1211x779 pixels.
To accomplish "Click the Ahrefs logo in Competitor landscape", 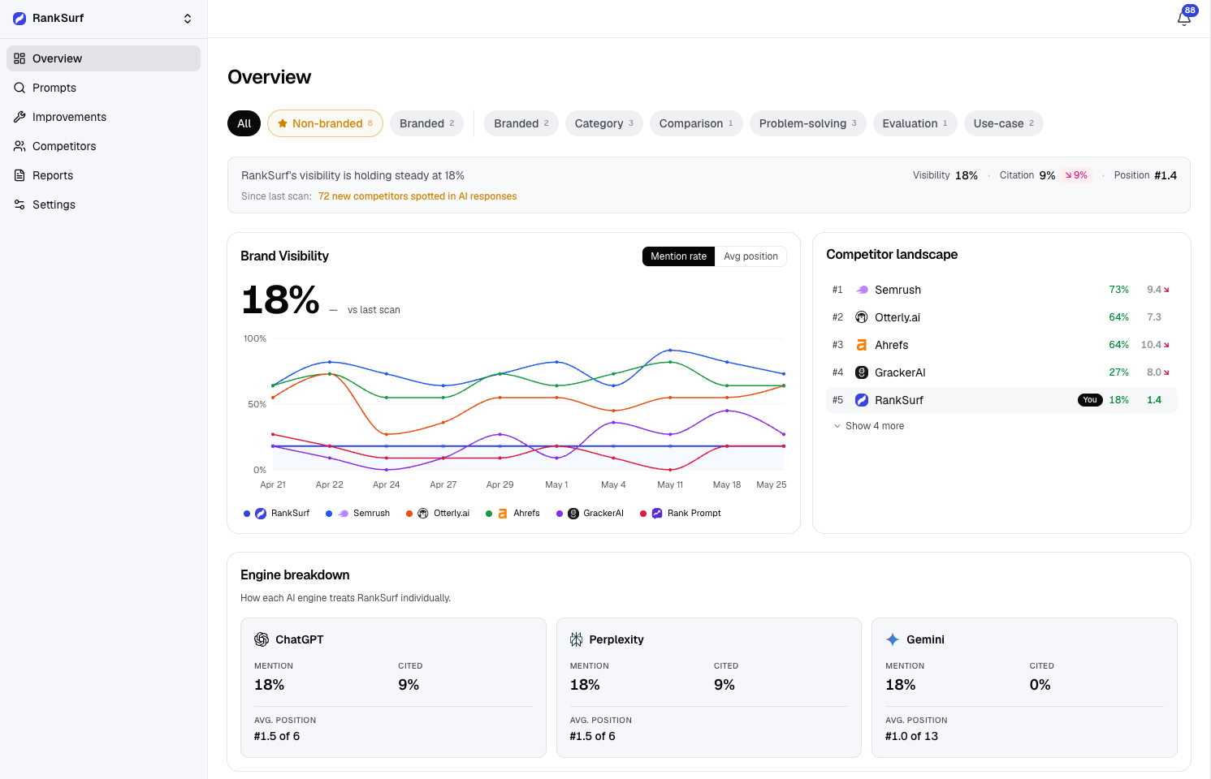I will (862, 345).
